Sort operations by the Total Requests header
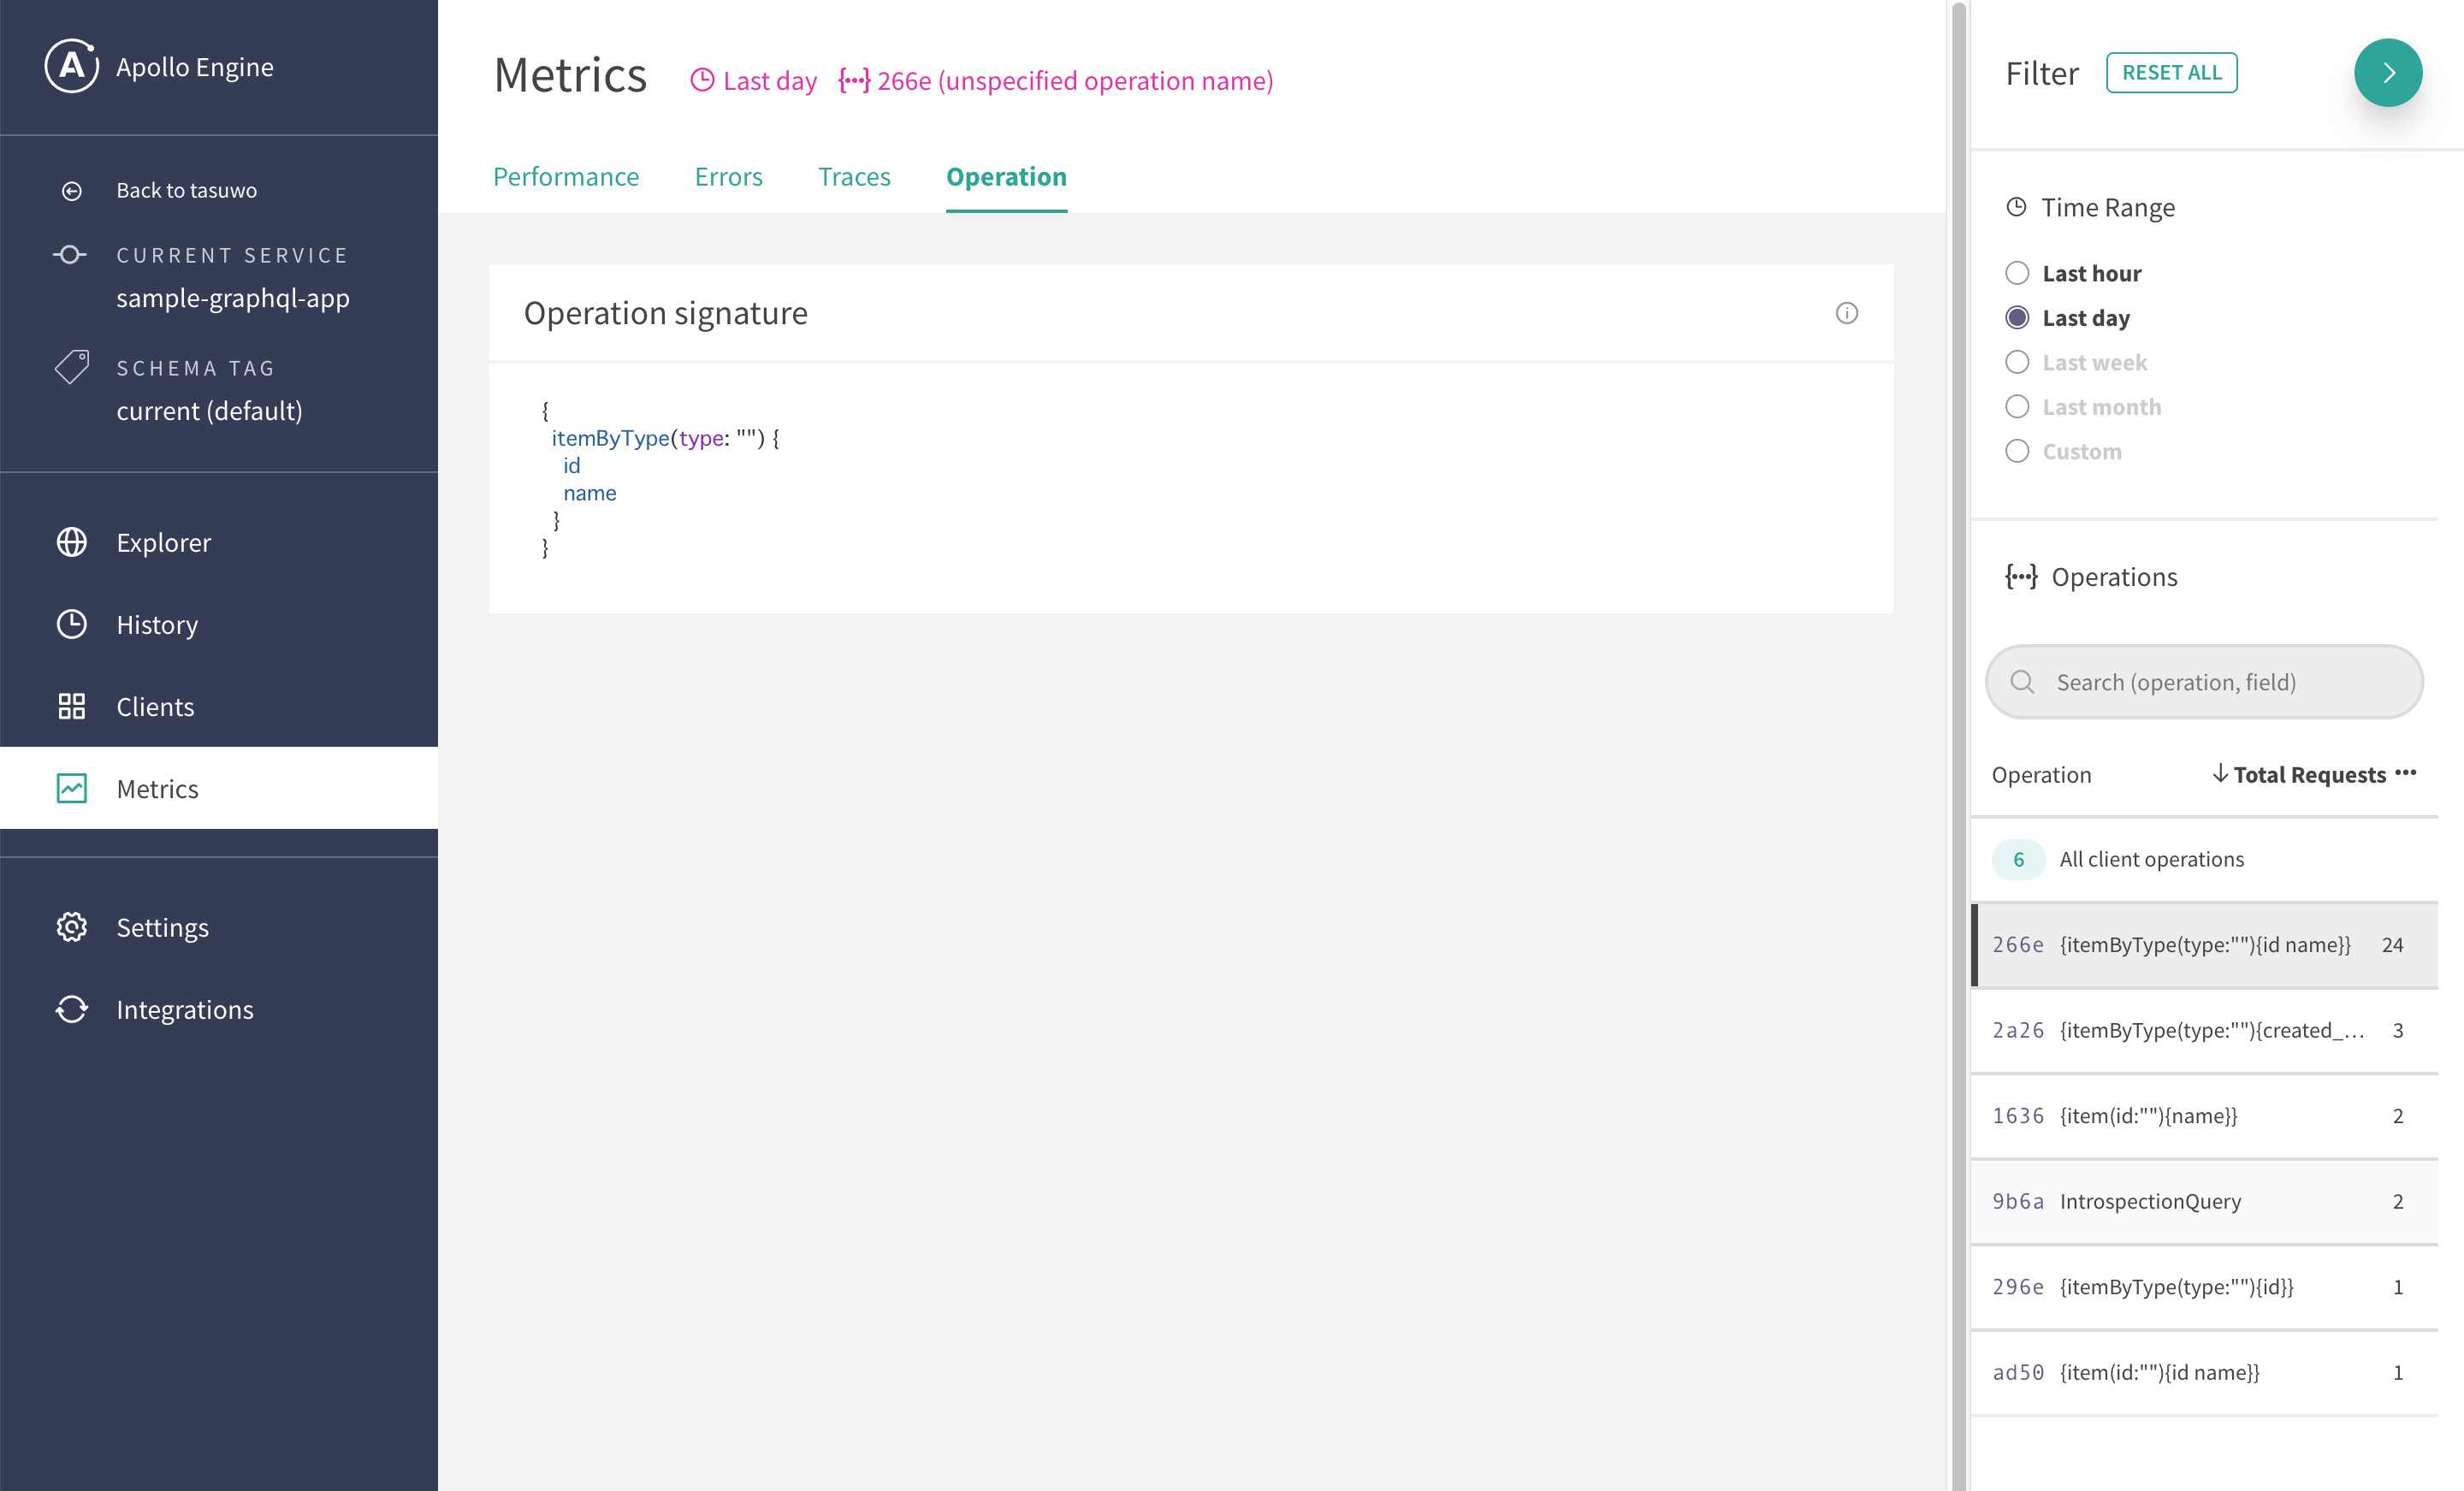The image size is (2464, 1491). (x=2308, y=775)
